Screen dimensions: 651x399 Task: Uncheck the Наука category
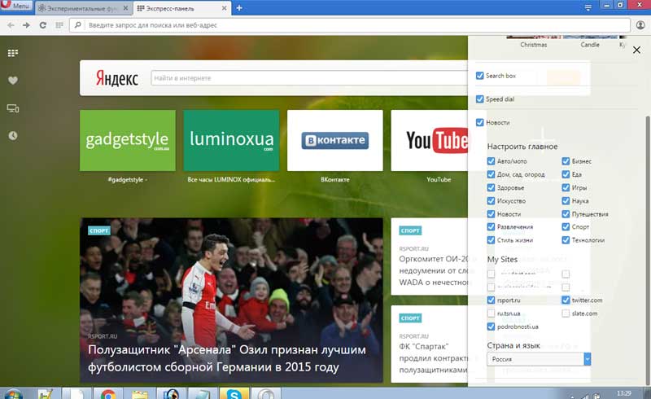566,201
